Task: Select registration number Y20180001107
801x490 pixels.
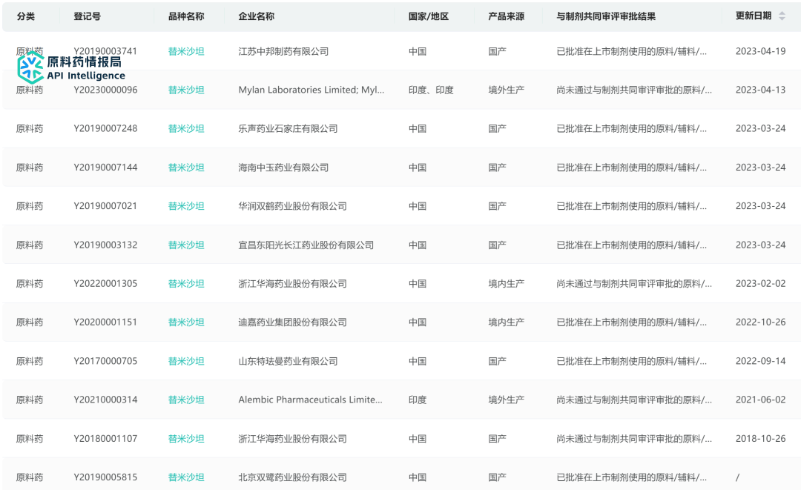Action: (x=105, y=438)
